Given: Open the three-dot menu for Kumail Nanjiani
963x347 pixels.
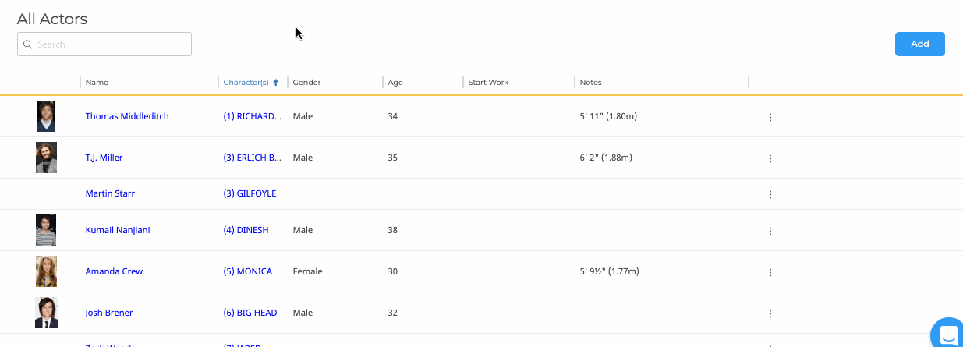Looking at the screenshot, I should point(770,231).
